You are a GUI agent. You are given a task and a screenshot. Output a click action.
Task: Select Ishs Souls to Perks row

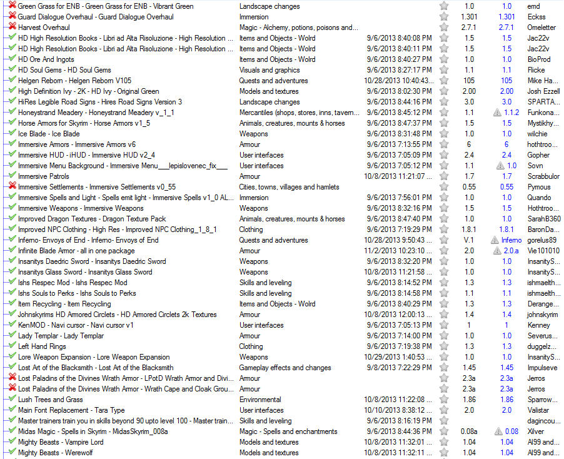point(282,293)
